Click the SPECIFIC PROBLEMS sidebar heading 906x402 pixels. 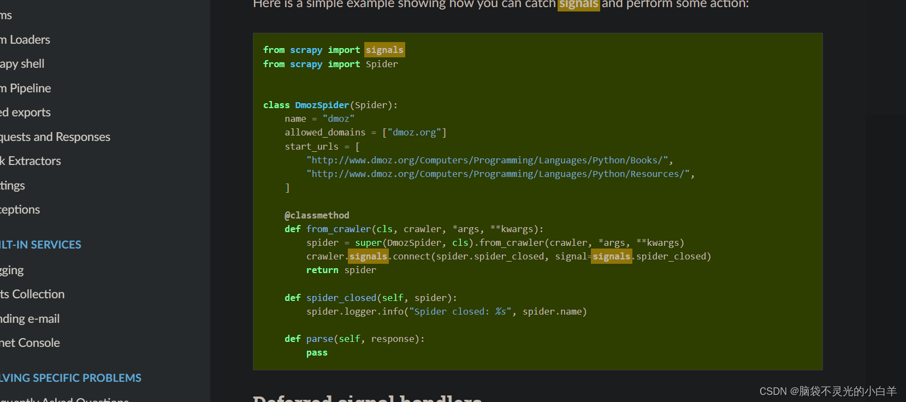point(70,378)
